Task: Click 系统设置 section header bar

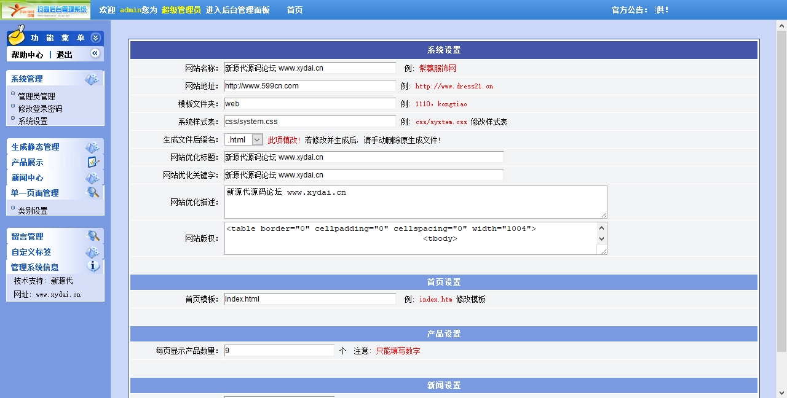Action: pos(444,50)
